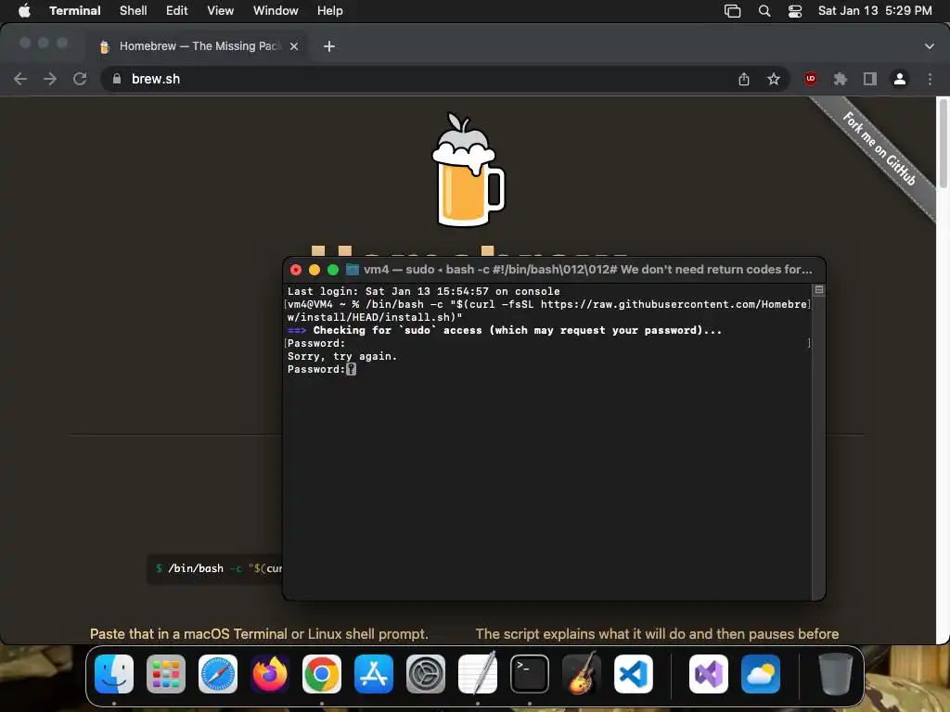Go forward in Chrome browser
Image resolution: width=950 pixels, height=712 pixels.
click(50, 79)
